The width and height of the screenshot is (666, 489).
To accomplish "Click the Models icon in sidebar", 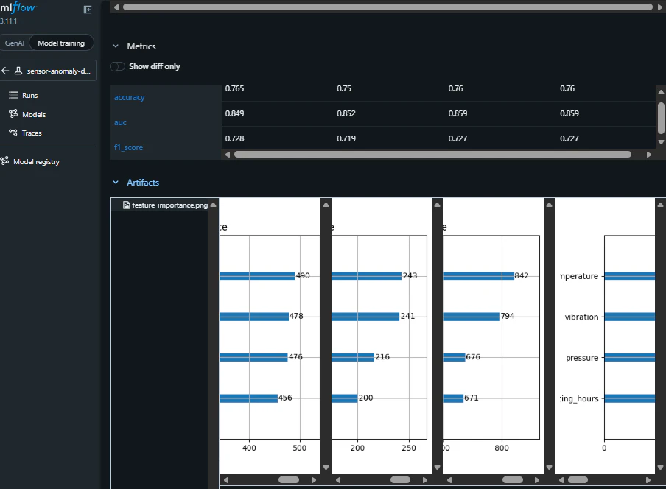I will pyautogui.click(x=13, y=113).
